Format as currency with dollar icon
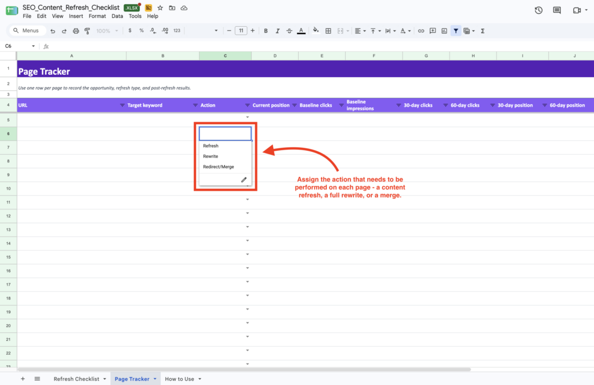Screen dimensions: 594x385 130,31
